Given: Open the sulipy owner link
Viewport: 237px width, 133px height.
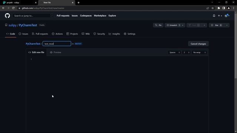Looking at the screenshot, I should pyautogui.click(x=12, y=25).
